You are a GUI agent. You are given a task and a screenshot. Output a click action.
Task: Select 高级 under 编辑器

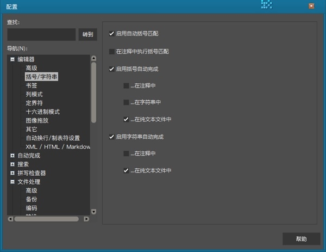(x=32, y=68)
